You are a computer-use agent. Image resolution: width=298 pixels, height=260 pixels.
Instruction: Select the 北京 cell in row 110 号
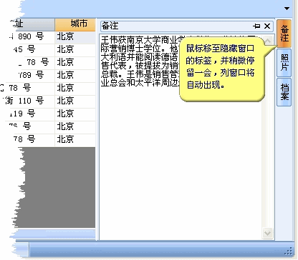click(75, 101)
